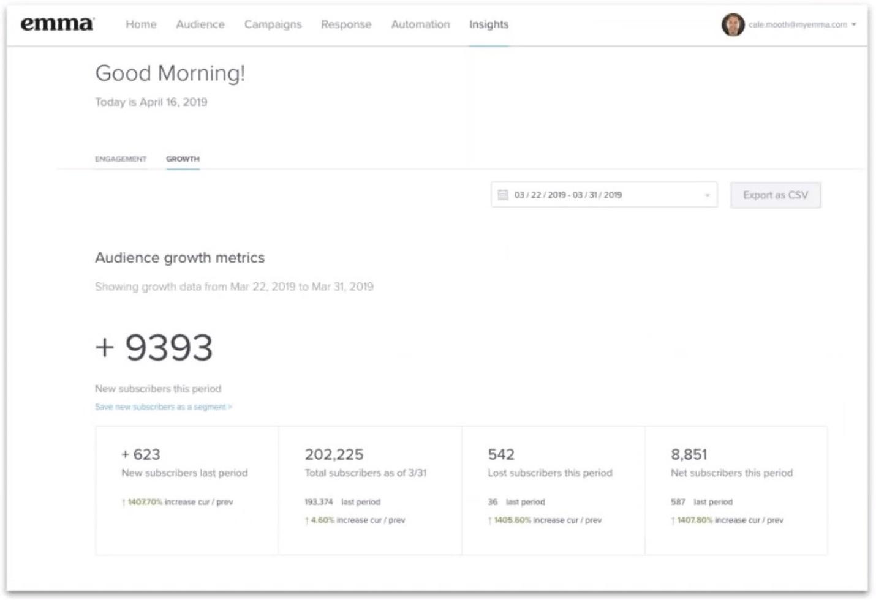876x600 pixels.
Task: Click Save new subscribers as a segment
Action: pos(164,407)
